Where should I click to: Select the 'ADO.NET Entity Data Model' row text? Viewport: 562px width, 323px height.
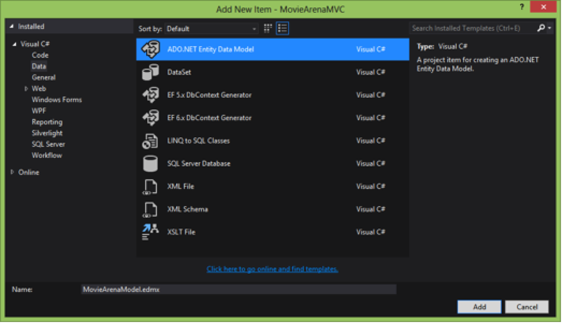(211, 49)
